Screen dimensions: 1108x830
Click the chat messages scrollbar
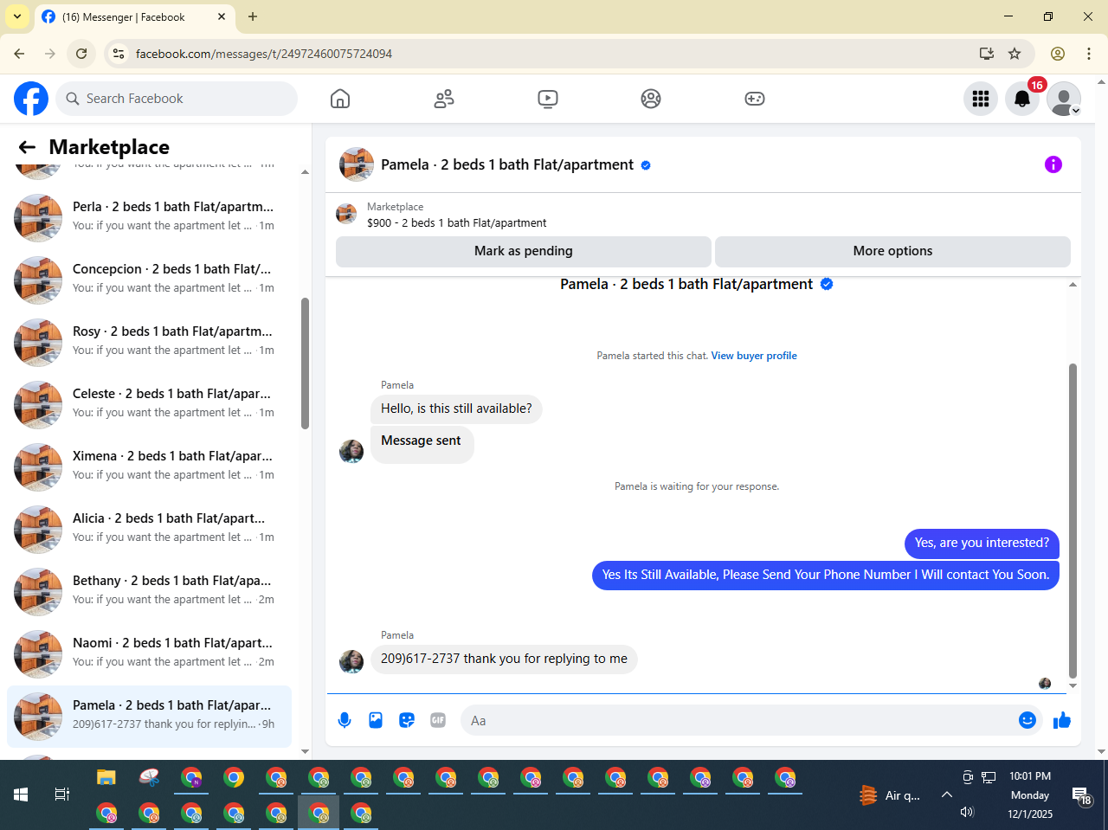point(1073,520)
